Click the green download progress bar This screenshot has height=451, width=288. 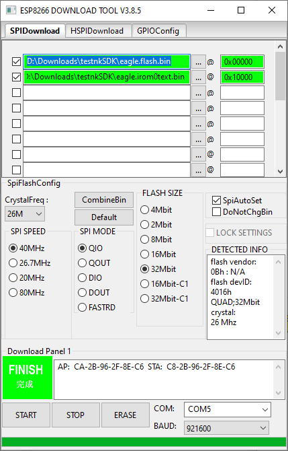[144, 442]
